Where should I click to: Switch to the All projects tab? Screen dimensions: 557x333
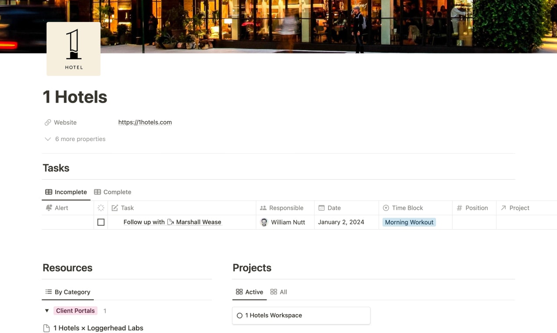coord(279,292)
